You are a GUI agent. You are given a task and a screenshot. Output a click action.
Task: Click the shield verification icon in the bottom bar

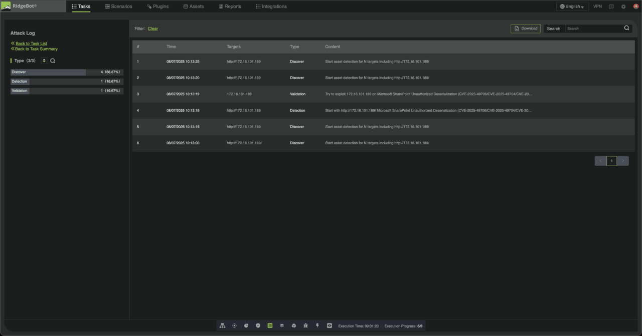point(258,325)
